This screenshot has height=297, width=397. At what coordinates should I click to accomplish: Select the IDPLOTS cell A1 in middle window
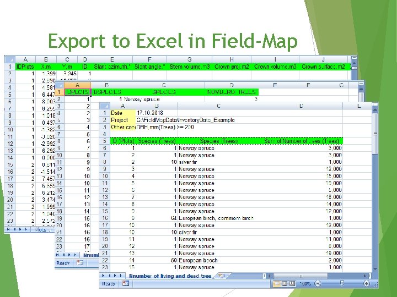click(x=78, y=92)
